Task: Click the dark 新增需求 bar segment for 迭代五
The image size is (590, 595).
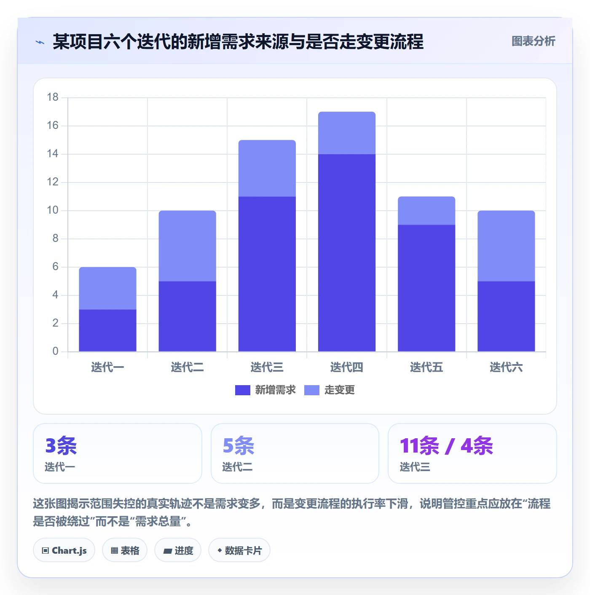Action: coord(426,288)
